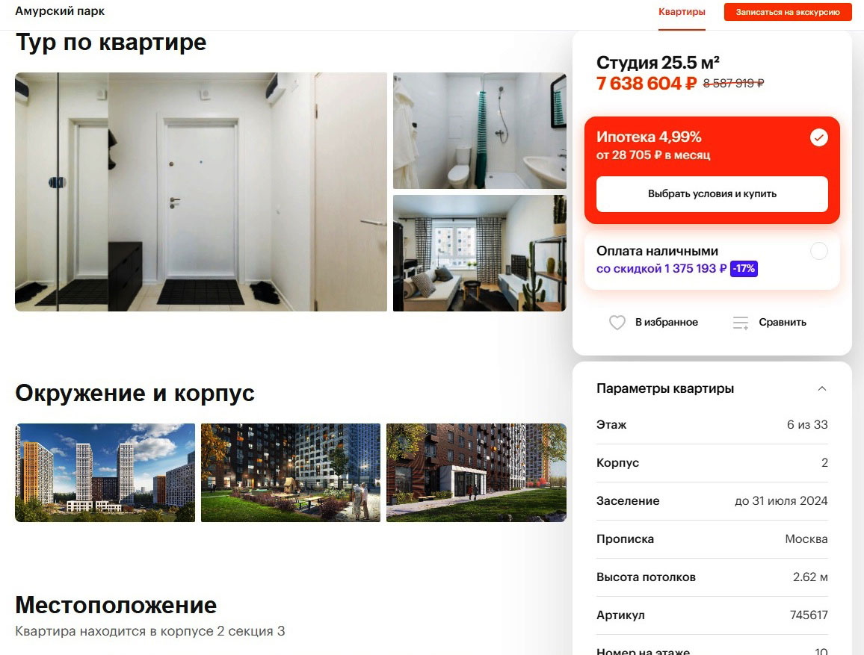Open the building entrance rendering thumbnail
Screen dimensions: 864x655
(x=476, y=473)
